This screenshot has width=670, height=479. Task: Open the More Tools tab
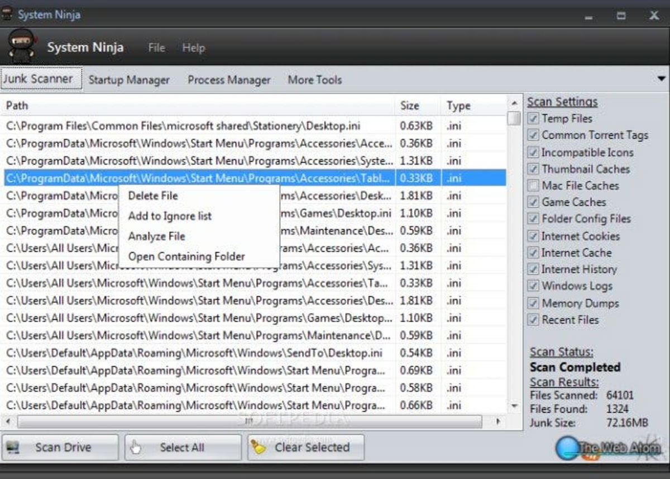(x=314, y=80)
